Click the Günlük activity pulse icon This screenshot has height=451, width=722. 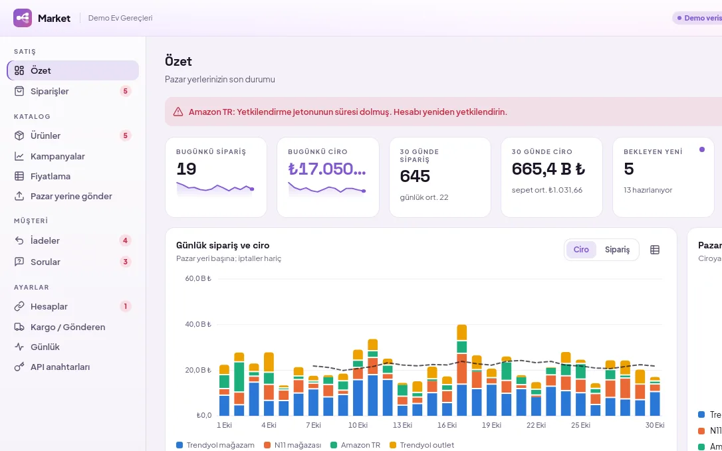pyautogui.click(x=19, y=347)
